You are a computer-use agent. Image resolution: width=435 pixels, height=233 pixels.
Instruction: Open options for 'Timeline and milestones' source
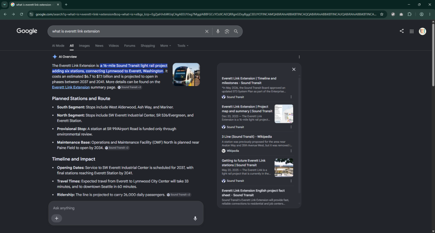[x=291, y=97]
